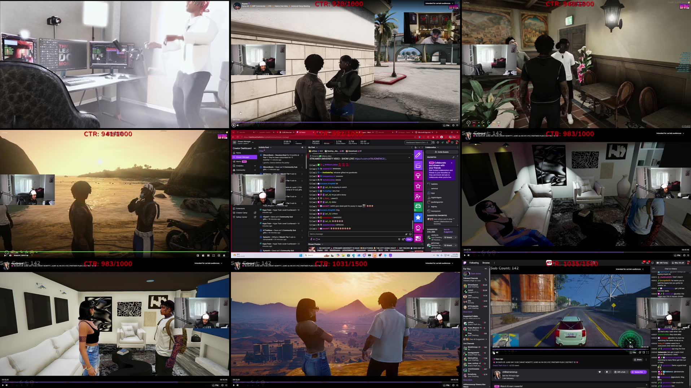Open gear settings on beach sunset video player
Screen dimensions: 691x388
coord(224,255)
